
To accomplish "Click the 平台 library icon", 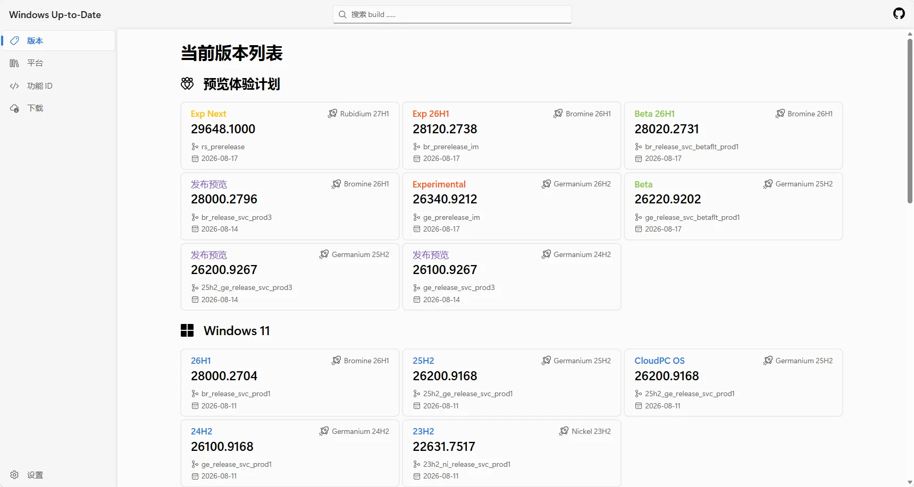I will tap(14, 63).
